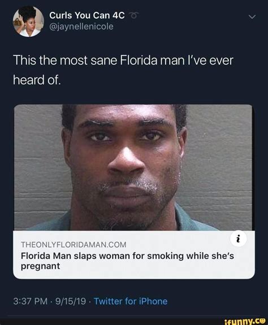
Task: Click the Twitter for iPhone source link
Action: point(131,301)
